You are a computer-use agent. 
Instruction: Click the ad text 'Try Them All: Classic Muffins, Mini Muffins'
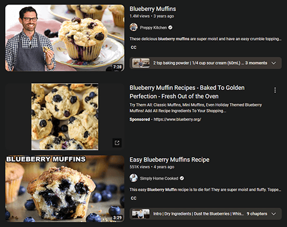(196, 108)
